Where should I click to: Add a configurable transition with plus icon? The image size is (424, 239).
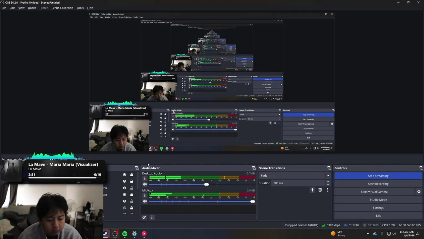pos(312,190)
